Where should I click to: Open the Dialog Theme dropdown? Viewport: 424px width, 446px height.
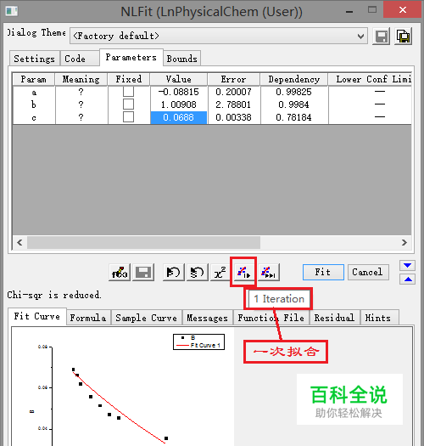(x=360, y=37)
